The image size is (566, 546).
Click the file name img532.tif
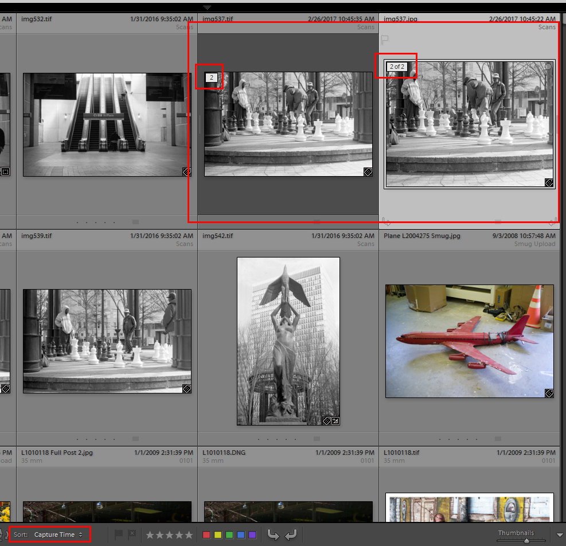pyautogui.click(x=37, y=19)
